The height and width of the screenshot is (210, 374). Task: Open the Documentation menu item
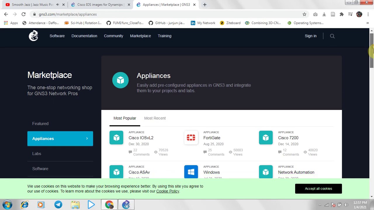click(84, 36)
